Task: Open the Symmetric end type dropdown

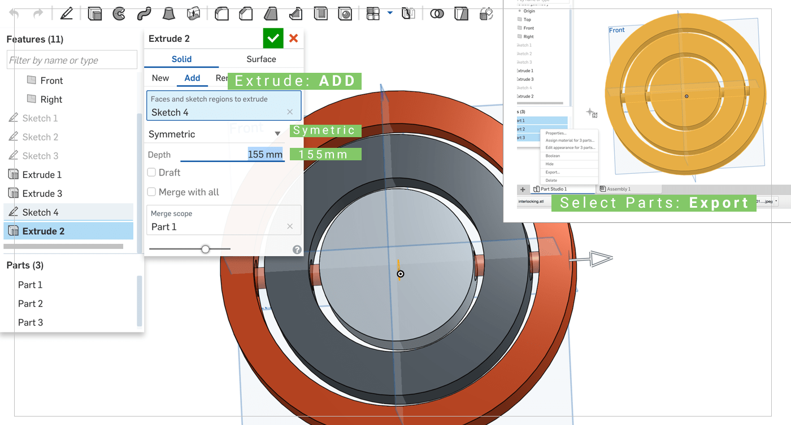Action: pyautogui.click(x=215, y=134)
